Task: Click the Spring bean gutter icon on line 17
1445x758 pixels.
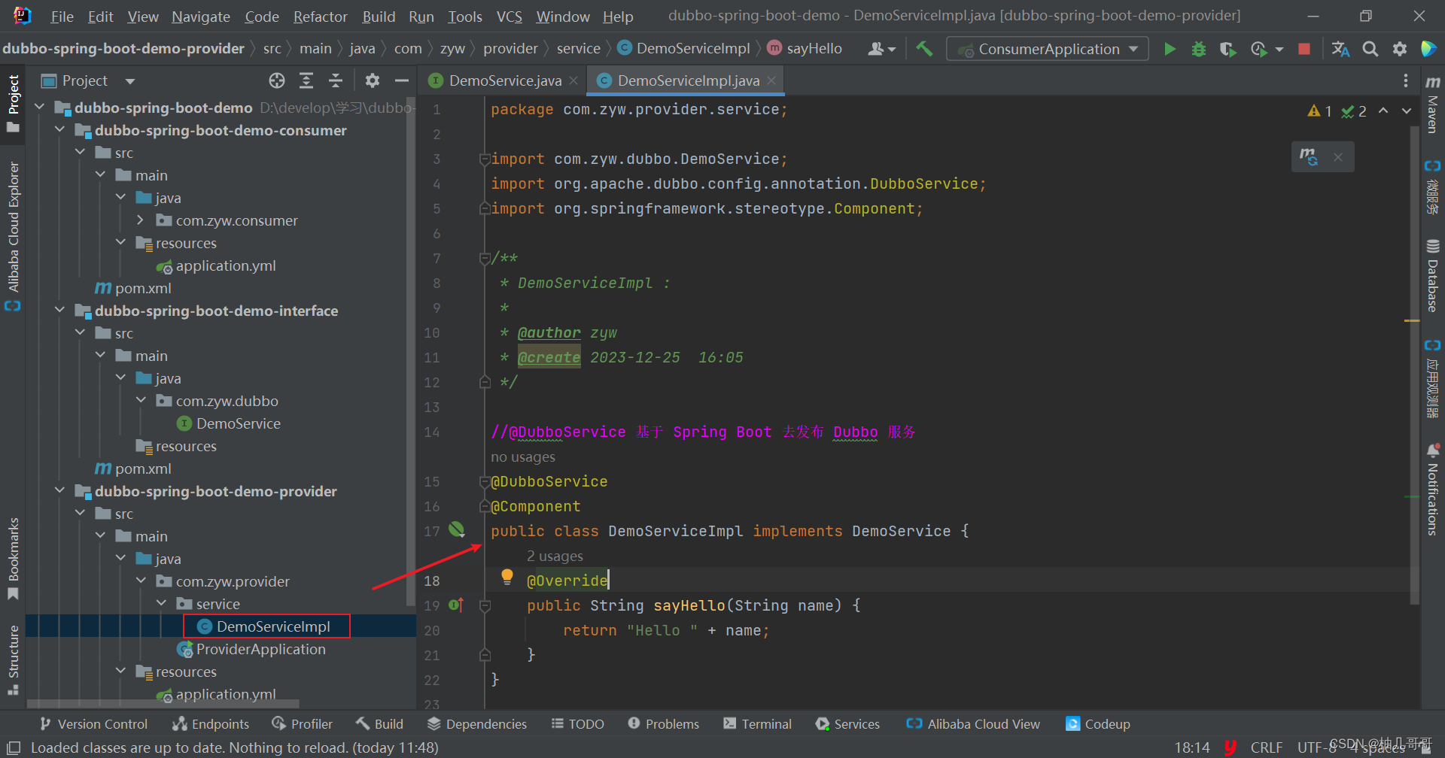Action: 457,529
